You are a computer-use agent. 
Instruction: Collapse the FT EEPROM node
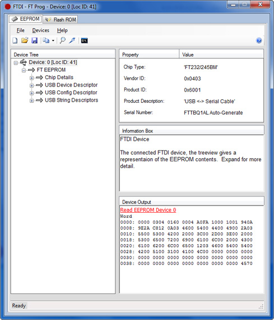tap(24, 70)
